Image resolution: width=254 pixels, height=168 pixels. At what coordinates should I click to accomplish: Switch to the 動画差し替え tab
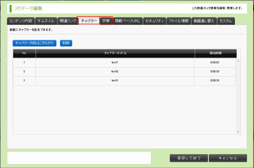click(204, 21)
